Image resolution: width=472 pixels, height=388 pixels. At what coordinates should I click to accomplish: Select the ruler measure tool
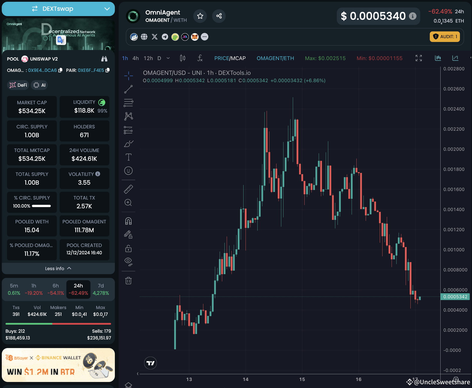coord(128,189)
